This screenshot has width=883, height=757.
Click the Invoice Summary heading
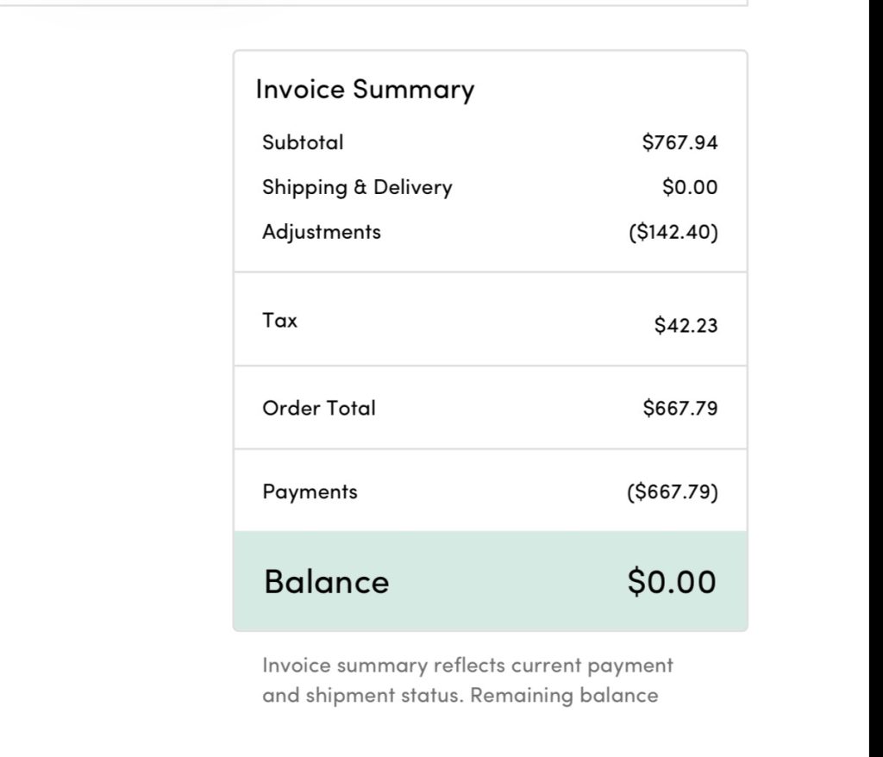point(365,90)
